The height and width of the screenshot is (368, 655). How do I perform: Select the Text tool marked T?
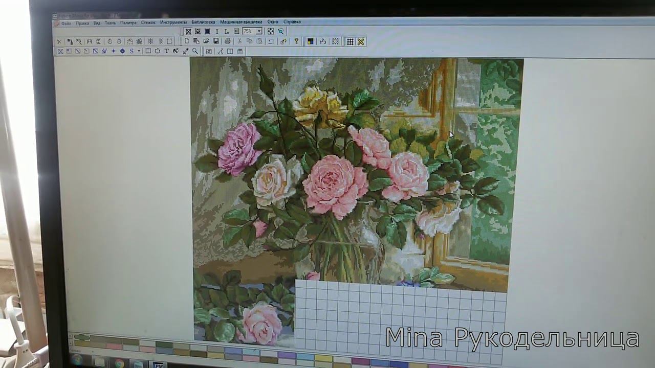[166, 51]
